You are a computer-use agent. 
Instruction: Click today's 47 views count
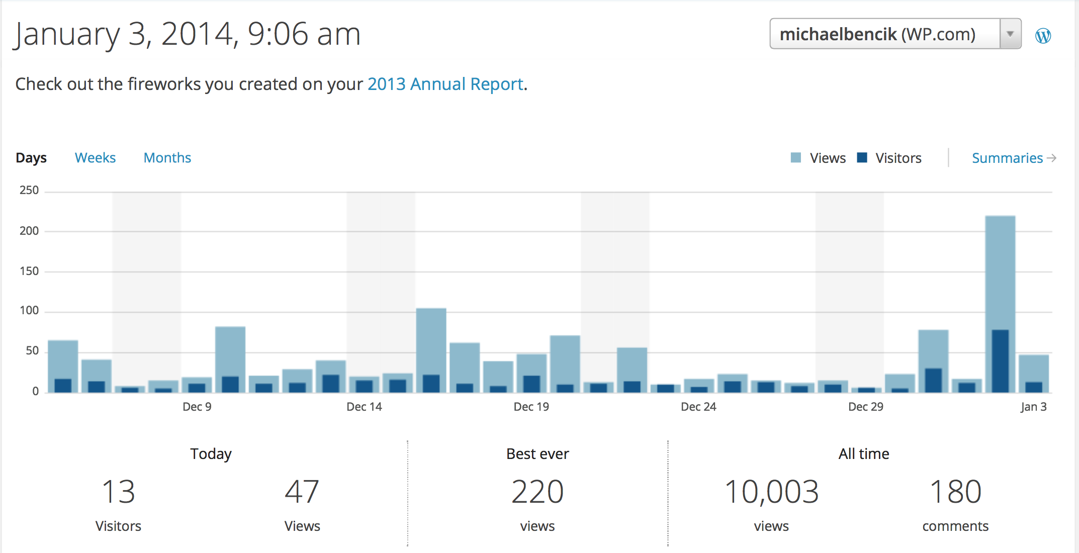tap(302, 492)
